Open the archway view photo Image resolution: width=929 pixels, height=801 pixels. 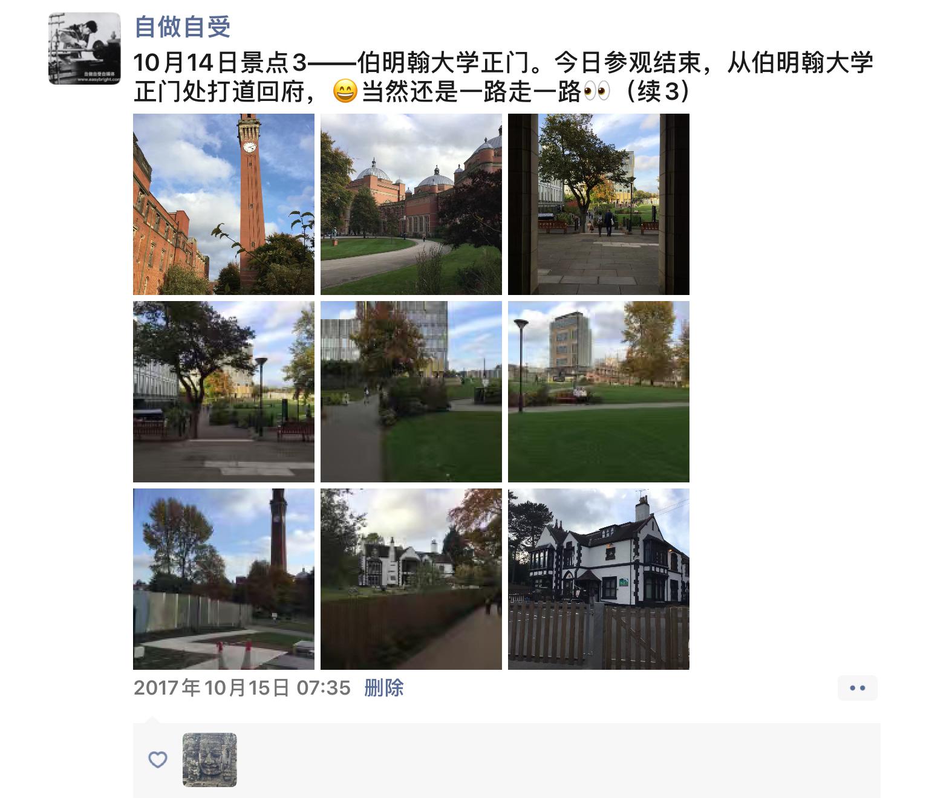coord(599,204)
